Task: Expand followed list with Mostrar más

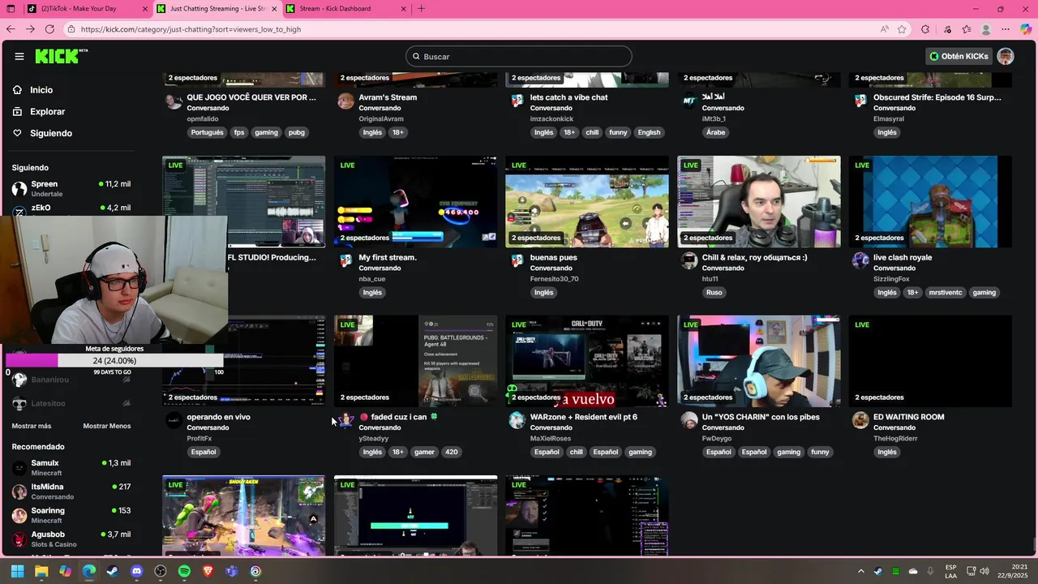Action: [32, 426]
